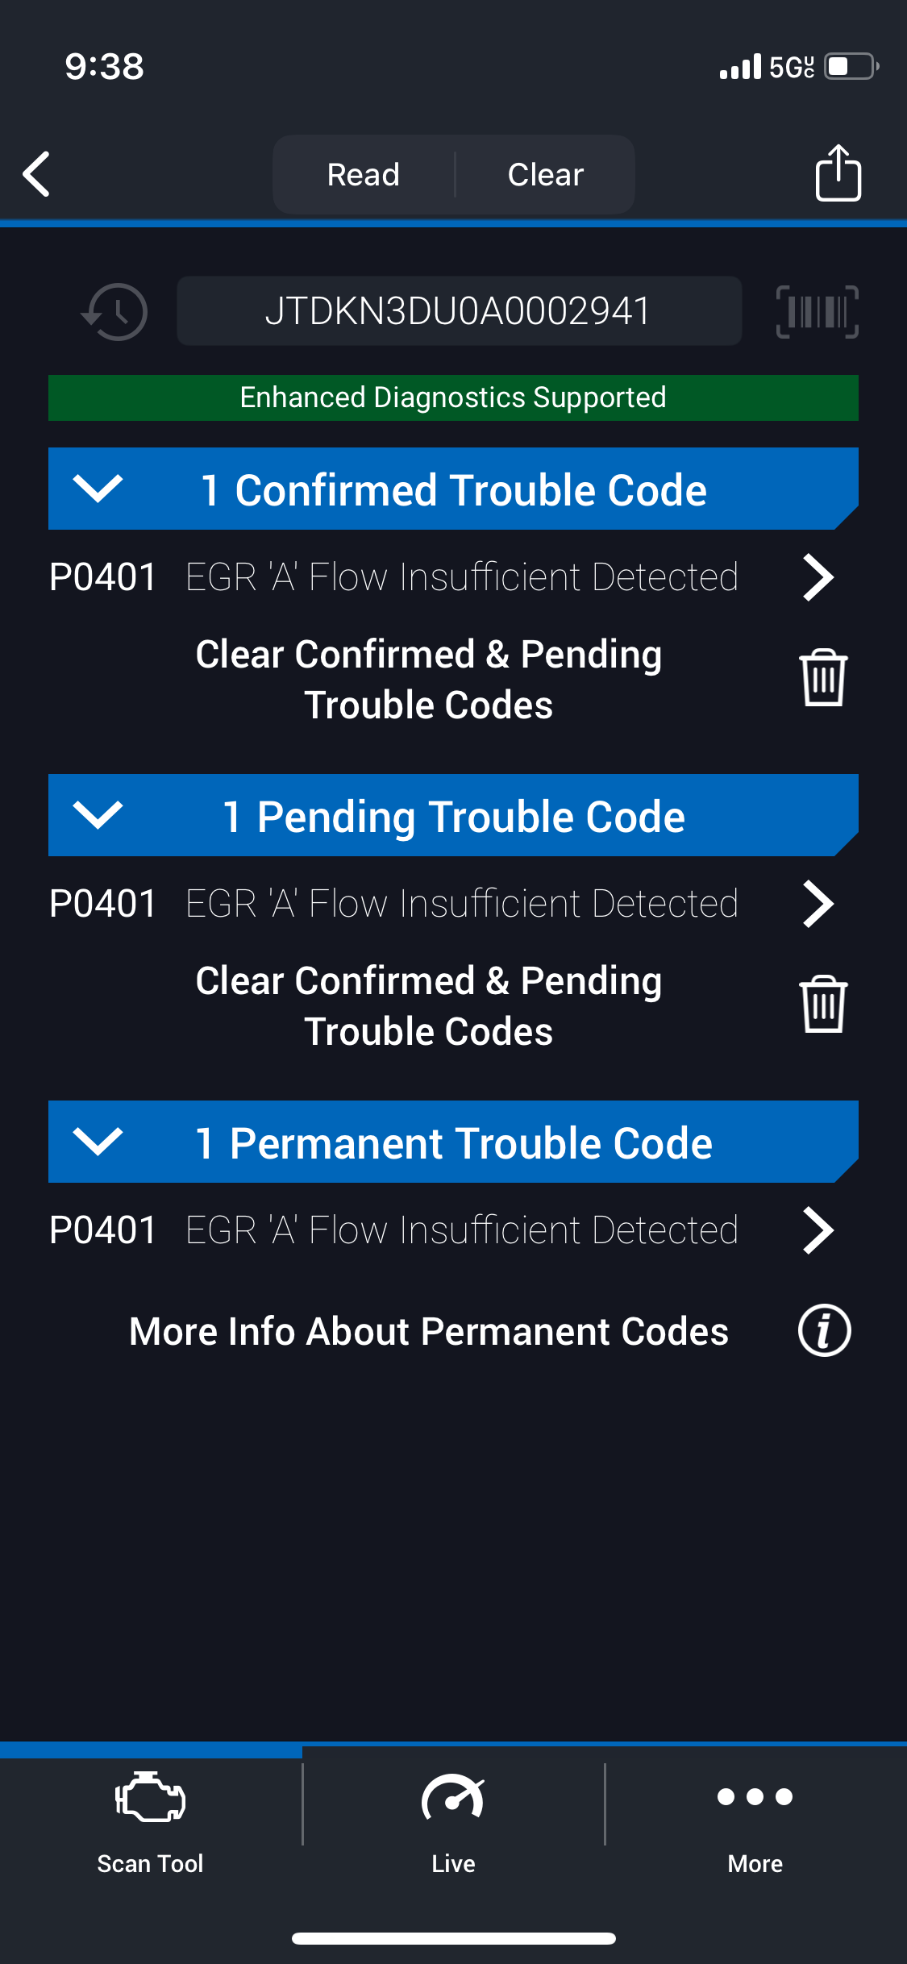This screenshot has height=1964, width=907.
Task: Collapse the Pending Trouble Code section
Action: click(x=98, y=815)
